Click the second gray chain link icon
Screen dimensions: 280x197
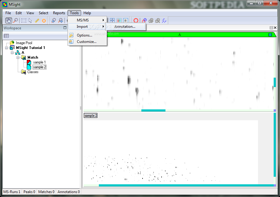(158, 21)
